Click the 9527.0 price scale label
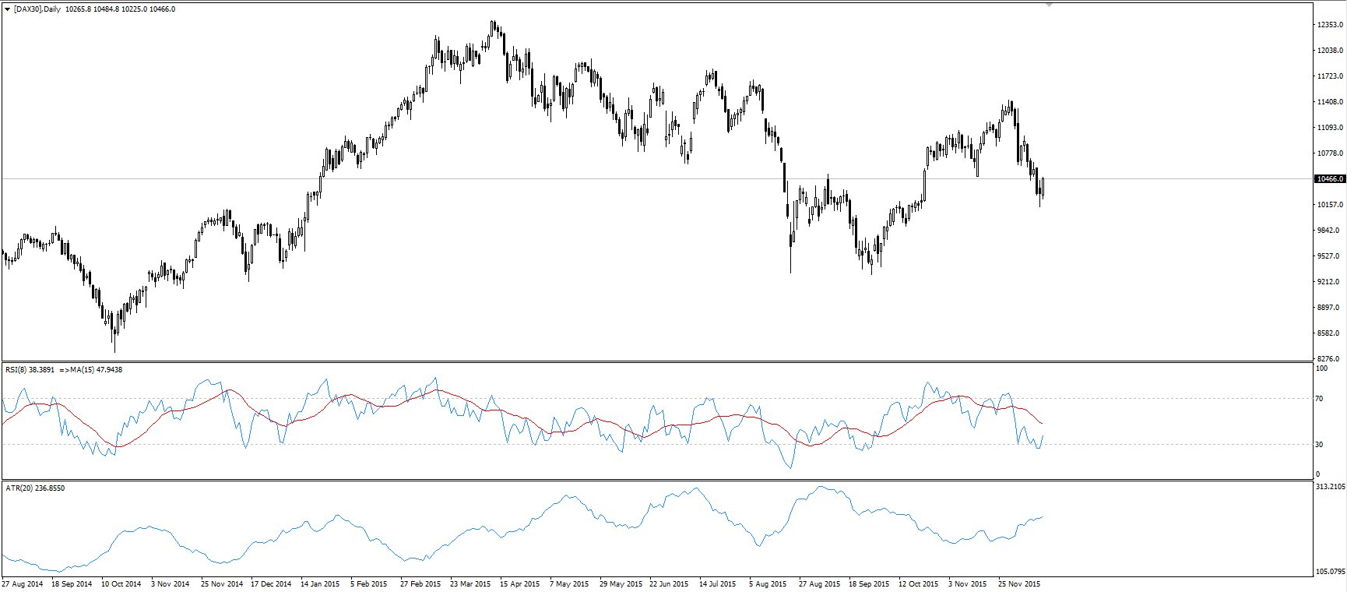 (1328, 256)
